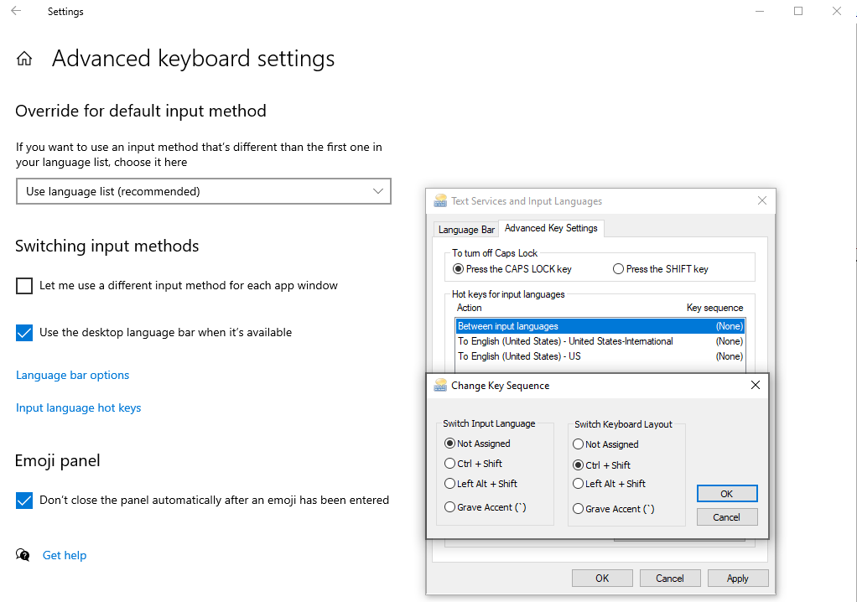Uncheck the desktop language bar option
Screen dimensions: 857x602
[23, 332]
